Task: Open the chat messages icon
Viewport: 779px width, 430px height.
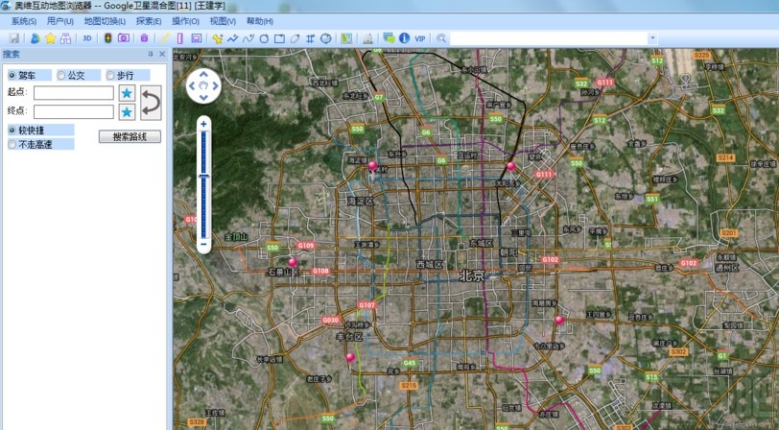Action: coord(389,38)
